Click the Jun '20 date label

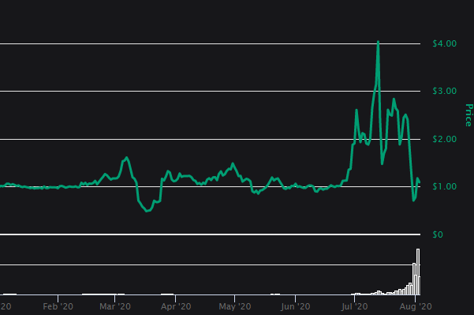tap(295, 306)
